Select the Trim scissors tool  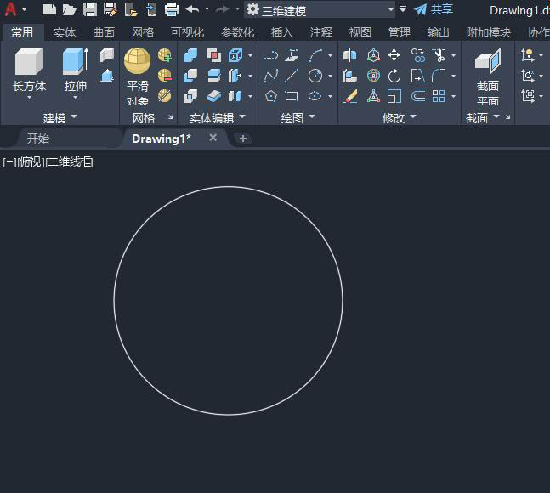pos(439,55)
